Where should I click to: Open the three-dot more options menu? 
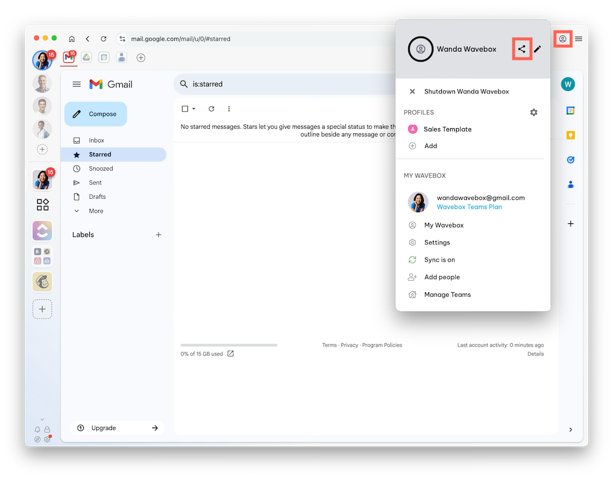229,109
